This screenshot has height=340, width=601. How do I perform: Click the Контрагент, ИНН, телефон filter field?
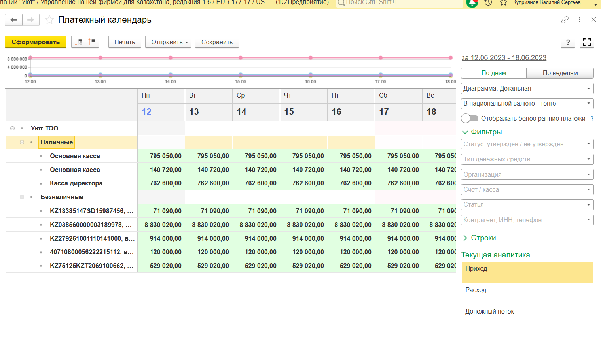tap(522, 220)
